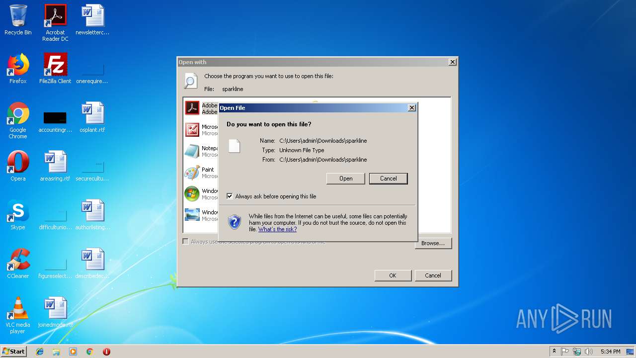Select the accountingr... desktop file

55,120
